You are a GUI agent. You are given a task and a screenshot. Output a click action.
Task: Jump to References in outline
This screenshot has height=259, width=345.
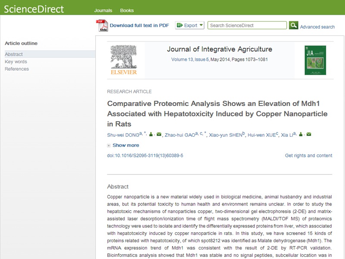click(17, 69)
